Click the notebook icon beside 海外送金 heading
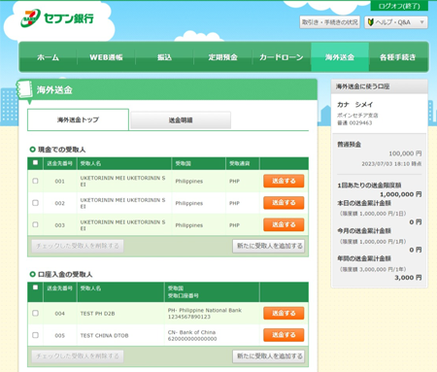437x372 pixels. point(24,89)
